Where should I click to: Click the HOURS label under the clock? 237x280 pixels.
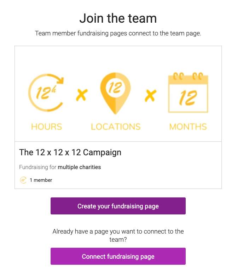[46, 127]
